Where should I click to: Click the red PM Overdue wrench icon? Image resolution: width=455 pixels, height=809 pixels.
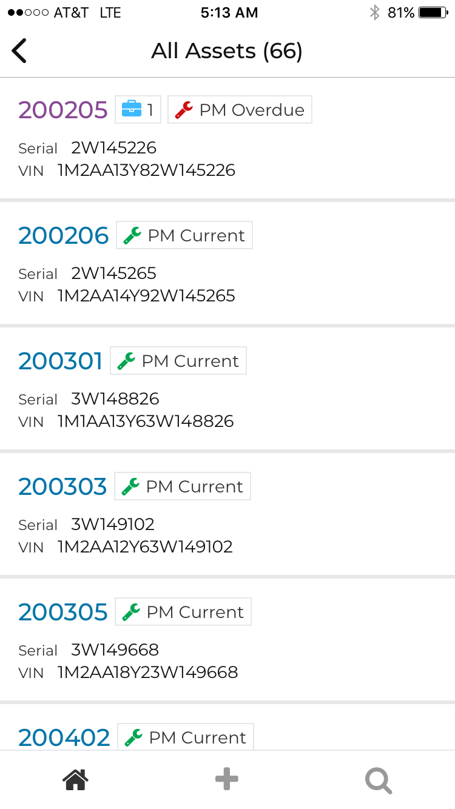pos(183,110)
